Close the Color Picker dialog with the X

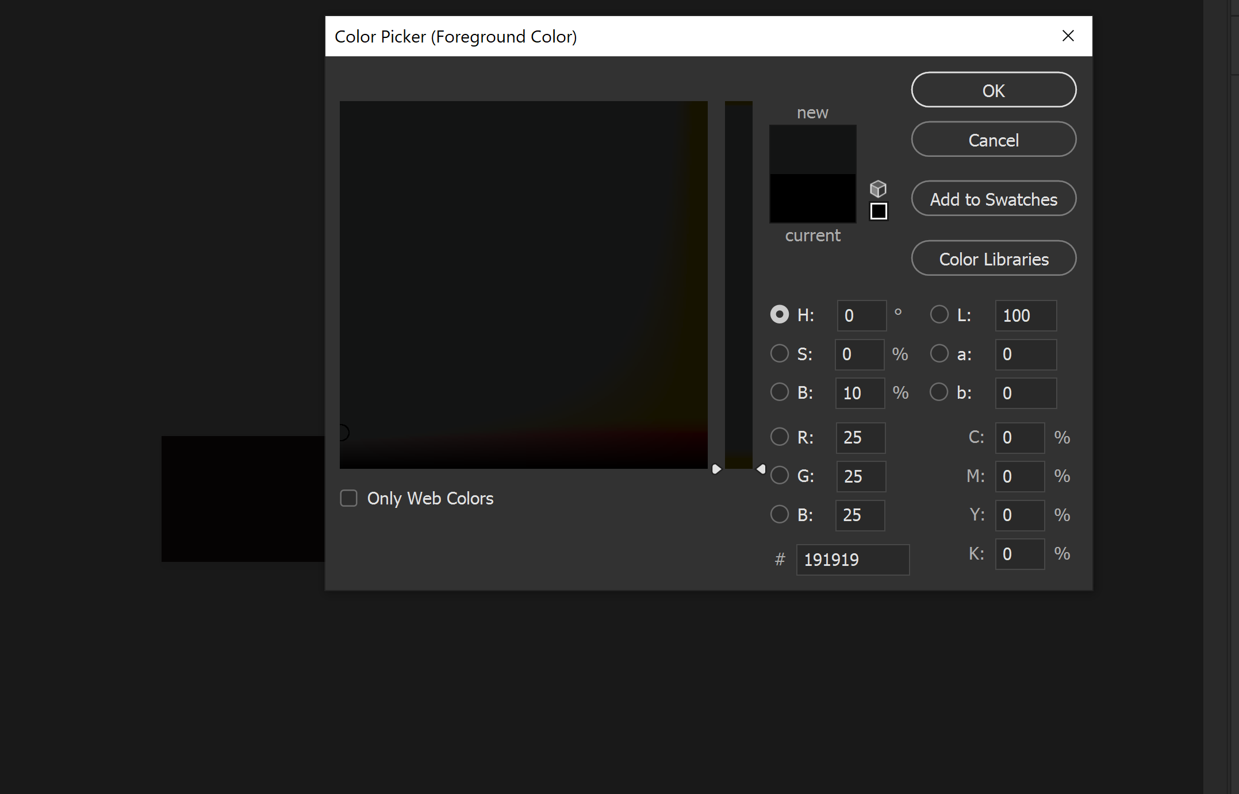pos(1068,36)
